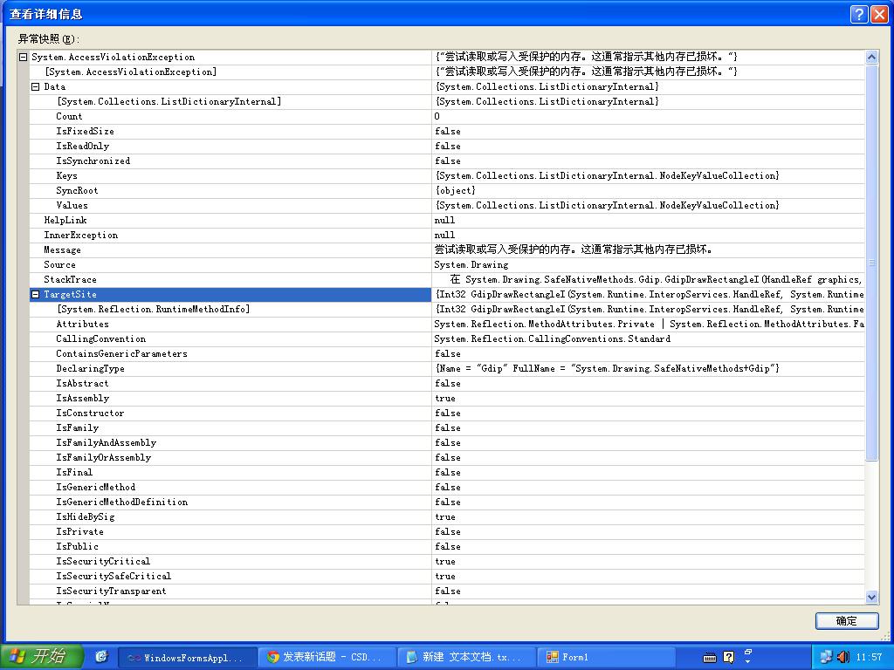This screenshot has height=670, width=894.
Task: Switch to Chrome 发表新话题 taskbar item
Action: [327, 658]
